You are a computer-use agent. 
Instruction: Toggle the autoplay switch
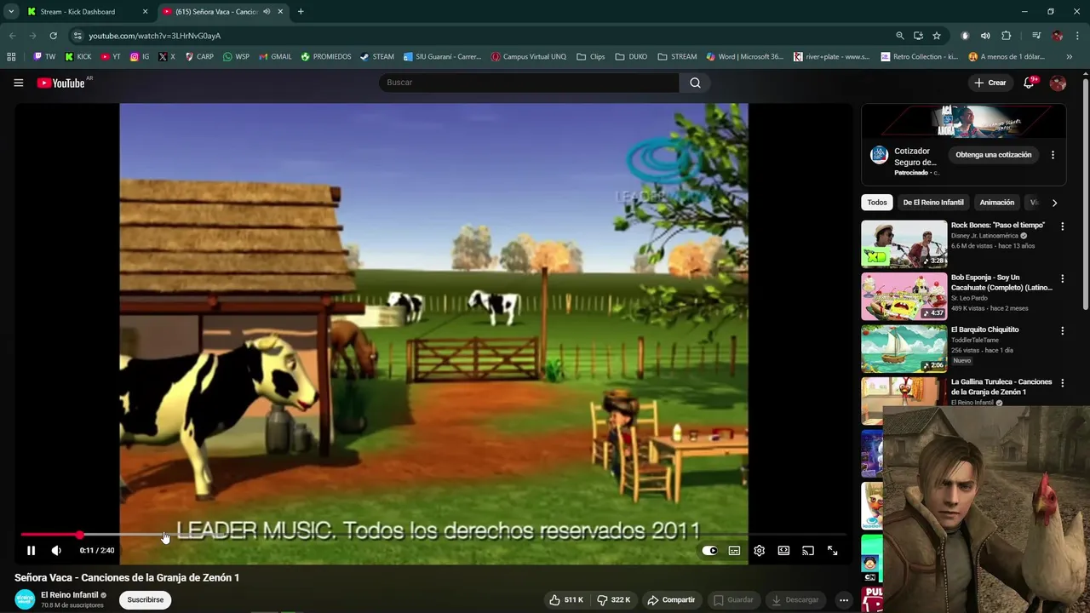coord(709,551)
